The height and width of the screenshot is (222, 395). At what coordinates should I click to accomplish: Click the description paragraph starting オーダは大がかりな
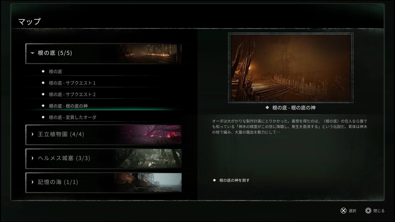290,127
